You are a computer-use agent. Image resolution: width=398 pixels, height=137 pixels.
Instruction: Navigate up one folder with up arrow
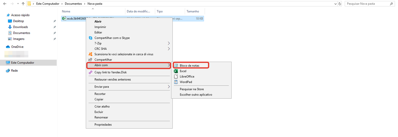pyautogui.click(x=23, y=4)
